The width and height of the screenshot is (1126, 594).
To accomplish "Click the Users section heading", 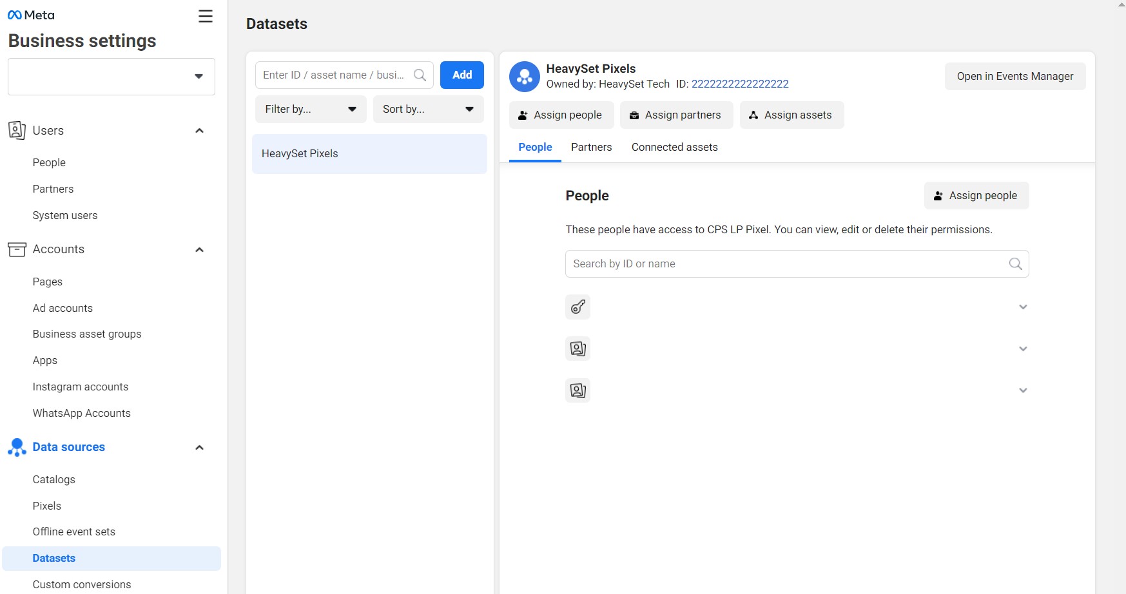I will (48, 130).
